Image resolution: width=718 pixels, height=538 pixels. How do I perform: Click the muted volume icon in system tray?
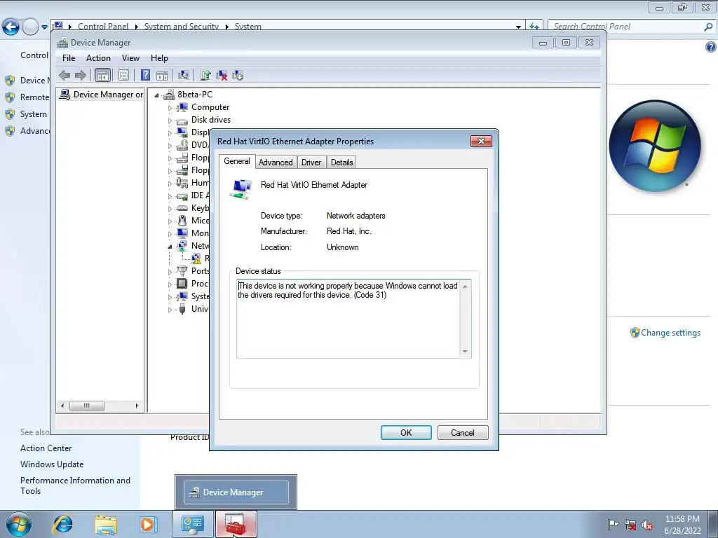647,525
